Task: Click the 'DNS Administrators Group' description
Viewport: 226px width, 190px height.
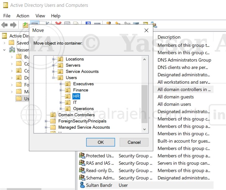Action: (x=184, y=60)
